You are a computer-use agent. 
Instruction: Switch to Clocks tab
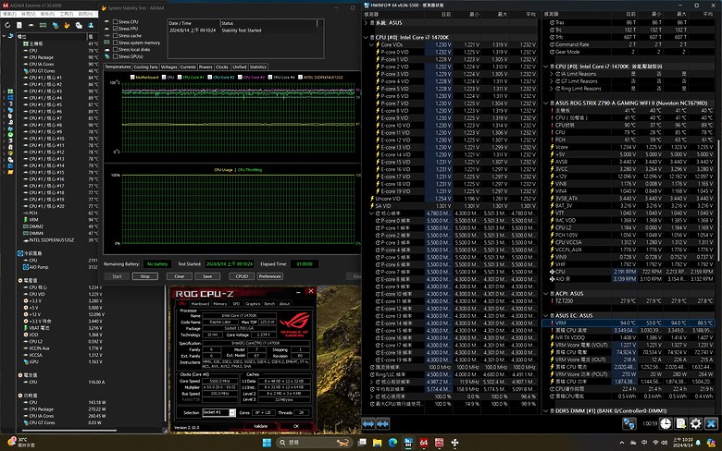tap(222, 67)
